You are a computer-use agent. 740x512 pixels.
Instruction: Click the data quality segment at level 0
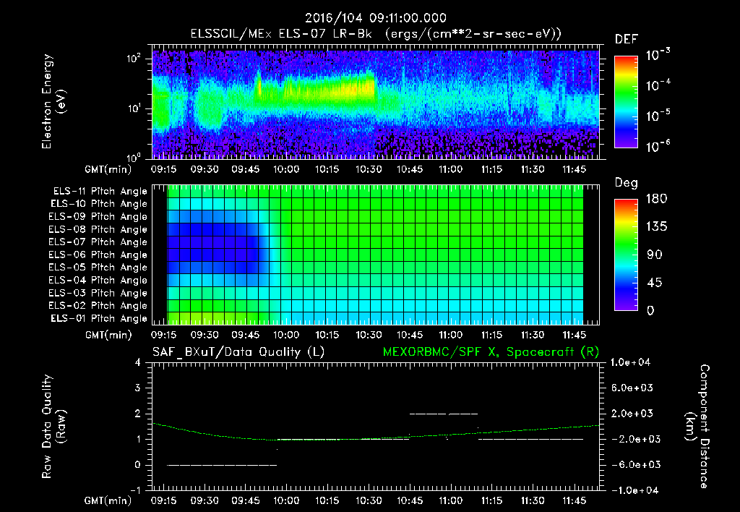pyautogui.click(x=222, y=465)
